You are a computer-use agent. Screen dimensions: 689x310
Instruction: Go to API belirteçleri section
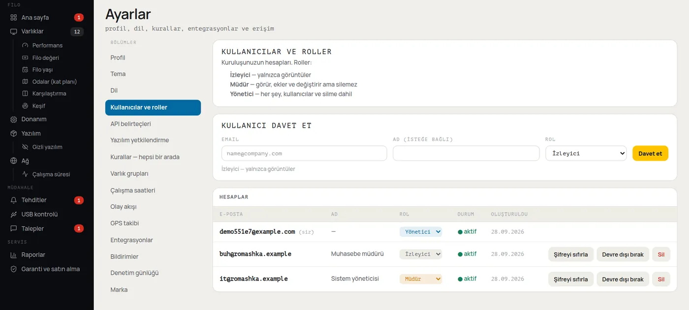[x=153, y=124]
